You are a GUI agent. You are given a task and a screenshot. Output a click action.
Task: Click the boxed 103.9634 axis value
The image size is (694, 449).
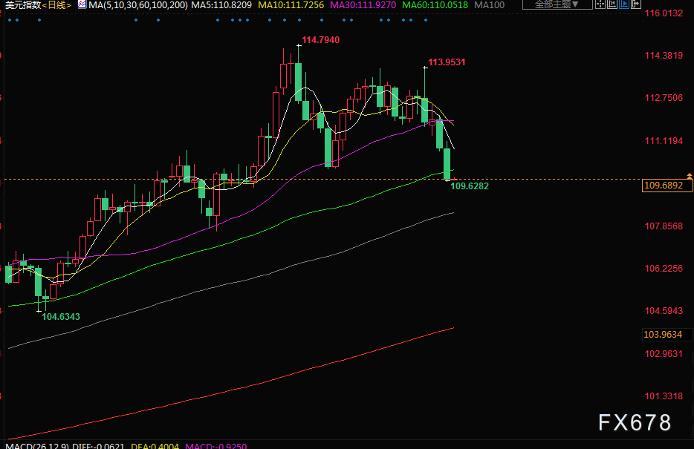pos(667,335)
